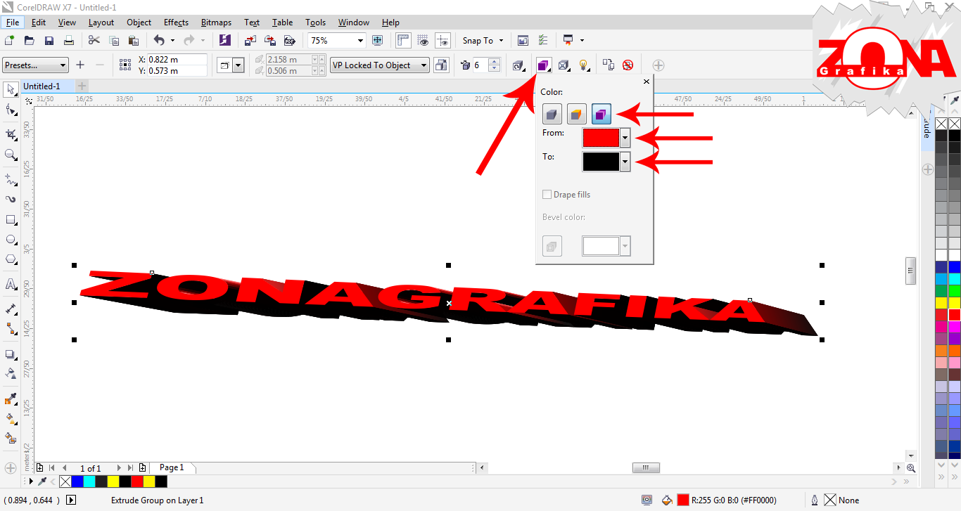Click the Paste icon
The image size is (961, 511).
coord(133,41)
